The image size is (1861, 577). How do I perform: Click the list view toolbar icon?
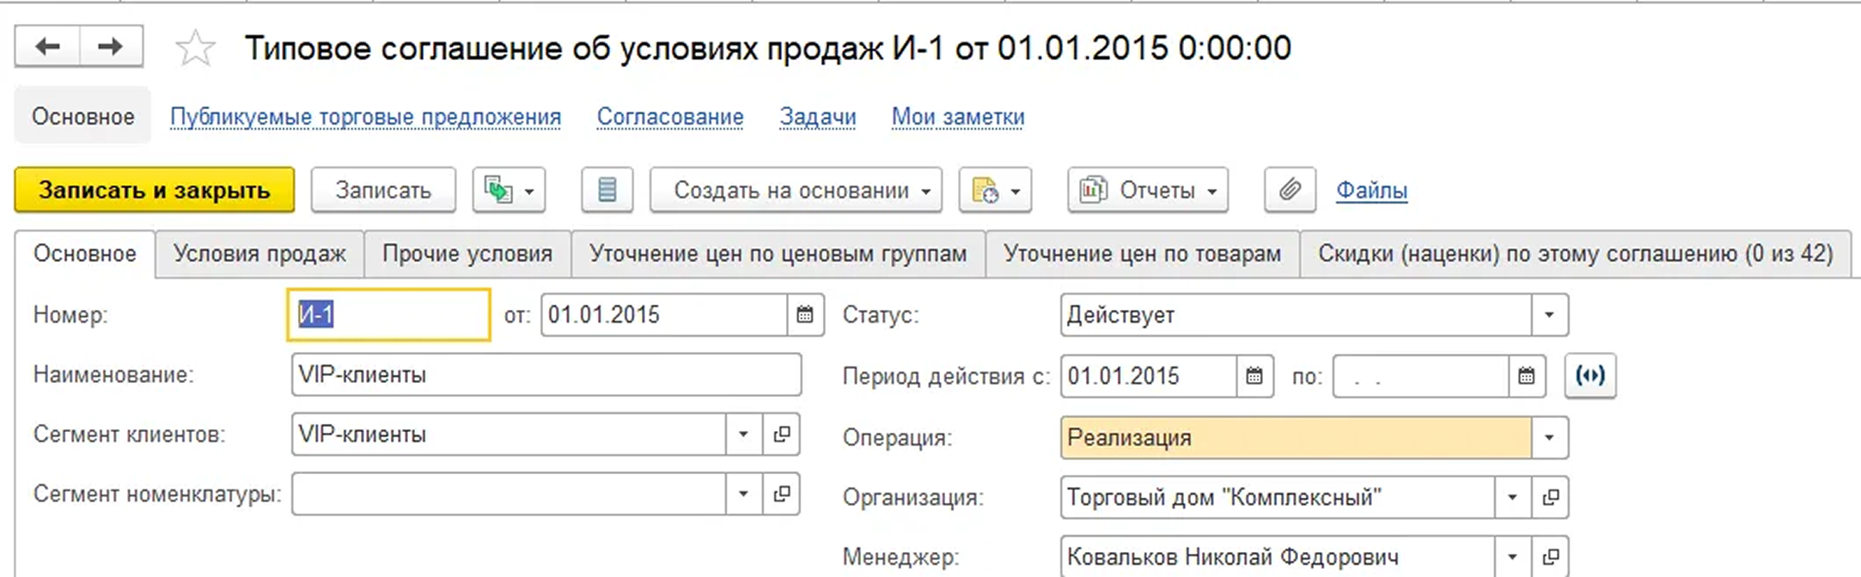pos(607,190)
